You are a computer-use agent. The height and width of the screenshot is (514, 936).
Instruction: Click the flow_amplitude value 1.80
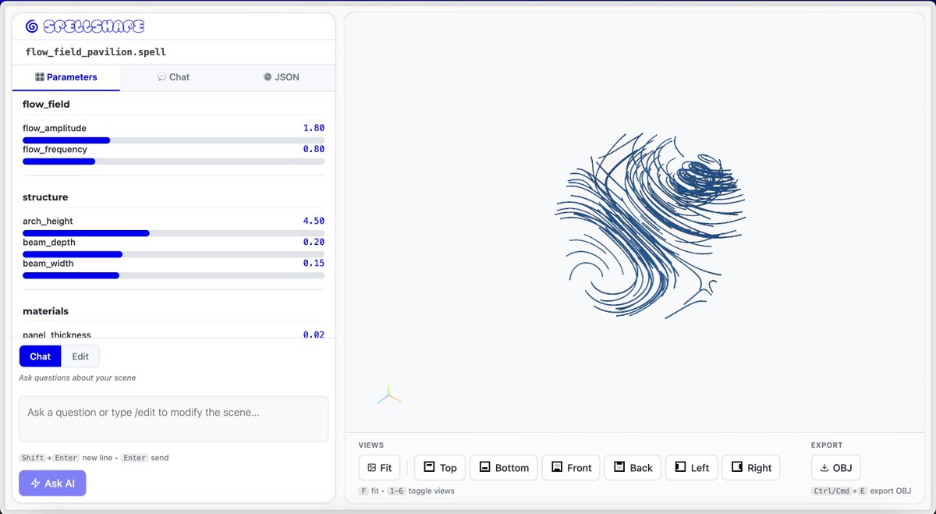click(x=314, y=128)
